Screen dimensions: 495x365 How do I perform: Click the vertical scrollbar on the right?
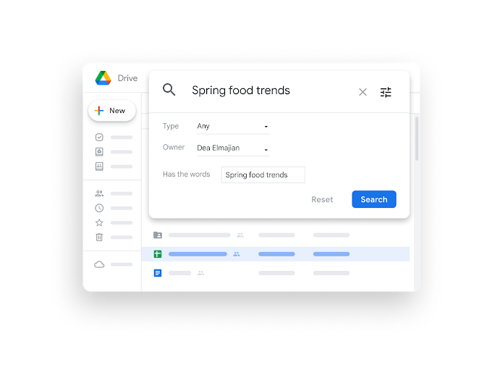tap(417, 138)
